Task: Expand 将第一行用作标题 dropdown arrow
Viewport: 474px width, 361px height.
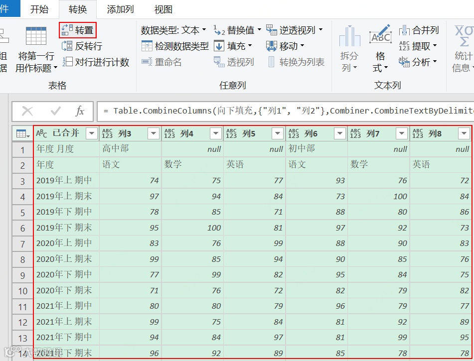Action: point(55,68)
